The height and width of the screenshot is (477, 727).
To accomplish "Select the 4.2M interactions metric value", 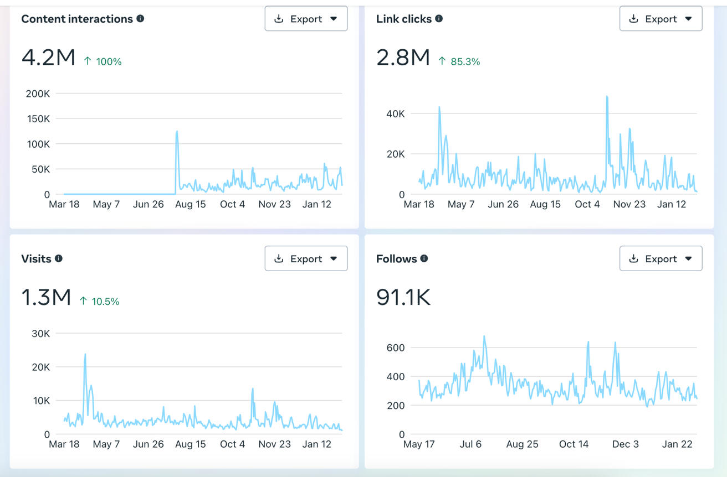I will click(47, 56).
